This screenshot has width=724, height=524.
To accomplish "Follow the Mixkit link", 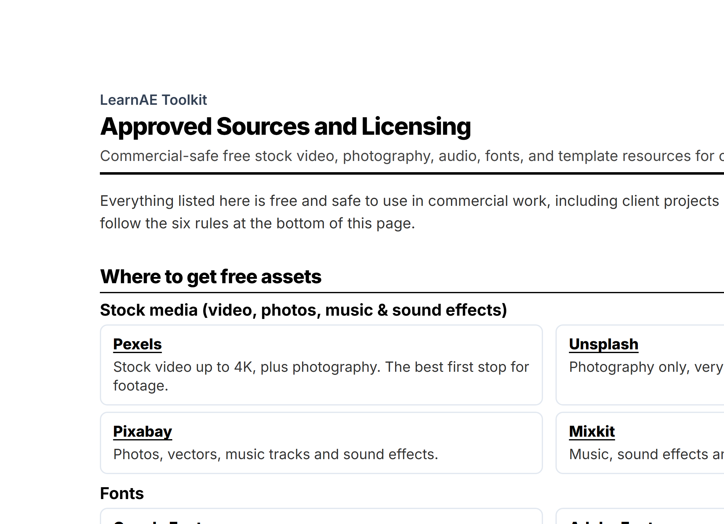I will (592, 431).
